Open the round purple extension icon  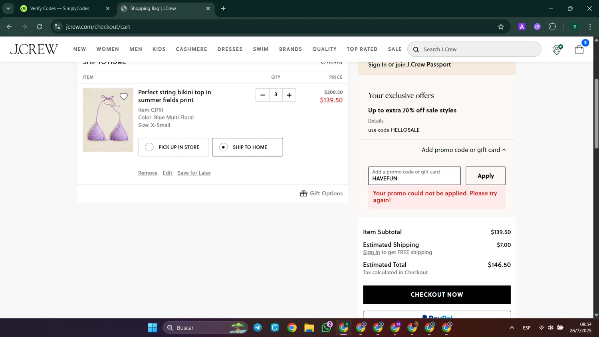537,27
